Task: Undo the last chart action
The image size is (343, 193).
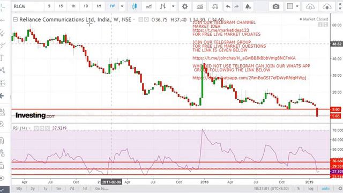Action: [x=228, y=6]
